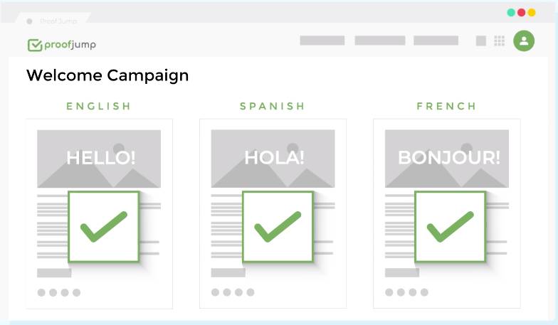
Task: Open the first gray navigation menu item
Action: click(x=322, y=41)
